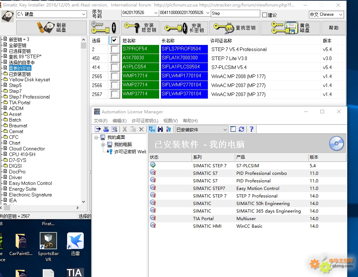Viewport: 358px width, 277px height.
Task: Check the box for WMP17714 row
Action: [x=115, y=76]
